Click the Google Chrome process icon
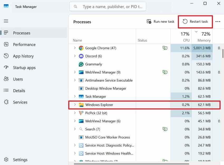224x165 pixels. tap(81, 48)
